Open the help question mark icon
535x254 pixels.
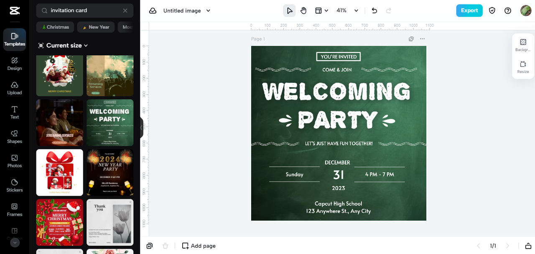[x=508, y=11]
